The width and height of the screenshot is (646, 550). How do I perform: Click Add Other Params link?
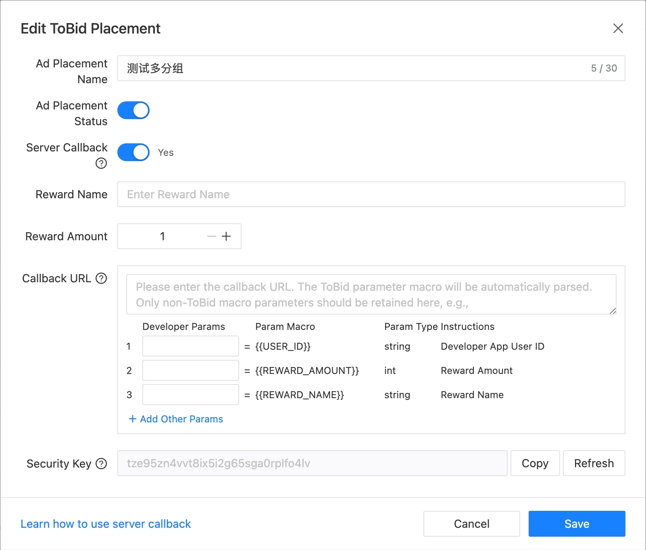pyautogui.click(x=176, y=419)
